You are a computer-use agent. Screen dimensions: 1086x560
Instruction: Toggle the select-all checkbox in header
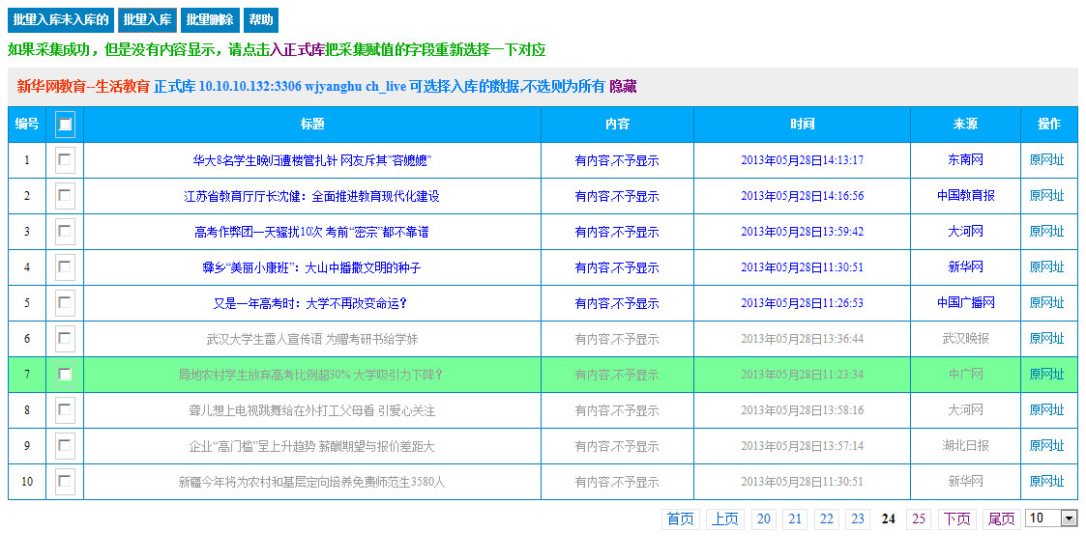(65, 124)
